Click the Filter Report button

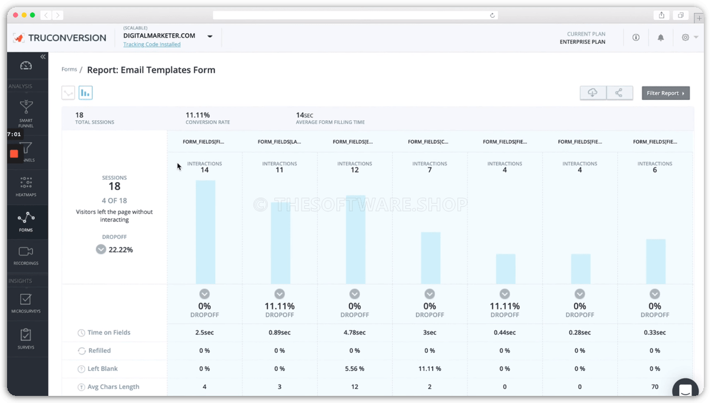click(x=665, y=93)
